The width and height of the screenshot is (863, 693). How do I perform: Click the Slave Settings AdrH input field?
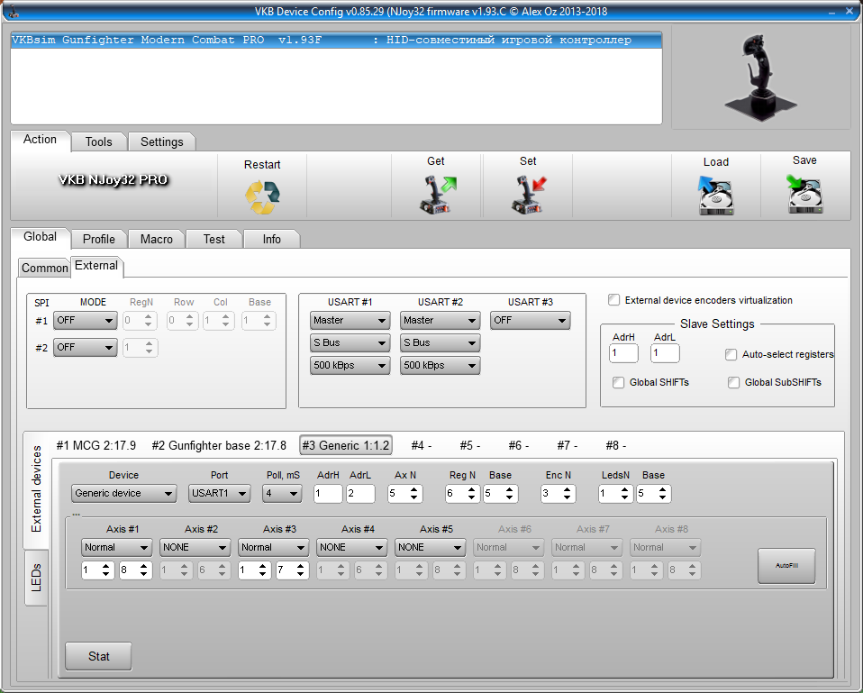[623, 353]
